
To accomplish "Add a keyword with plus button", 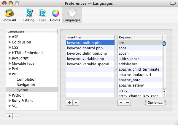I will pyautogui.click(x=121, y=103).
